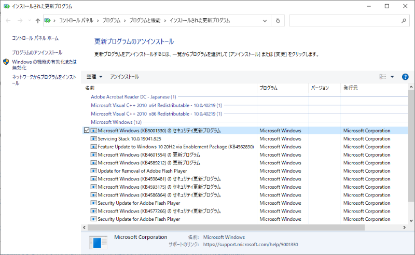
Task: Select Feature Update 20H2 KB4562830 icon
Action: coord(94,147)
